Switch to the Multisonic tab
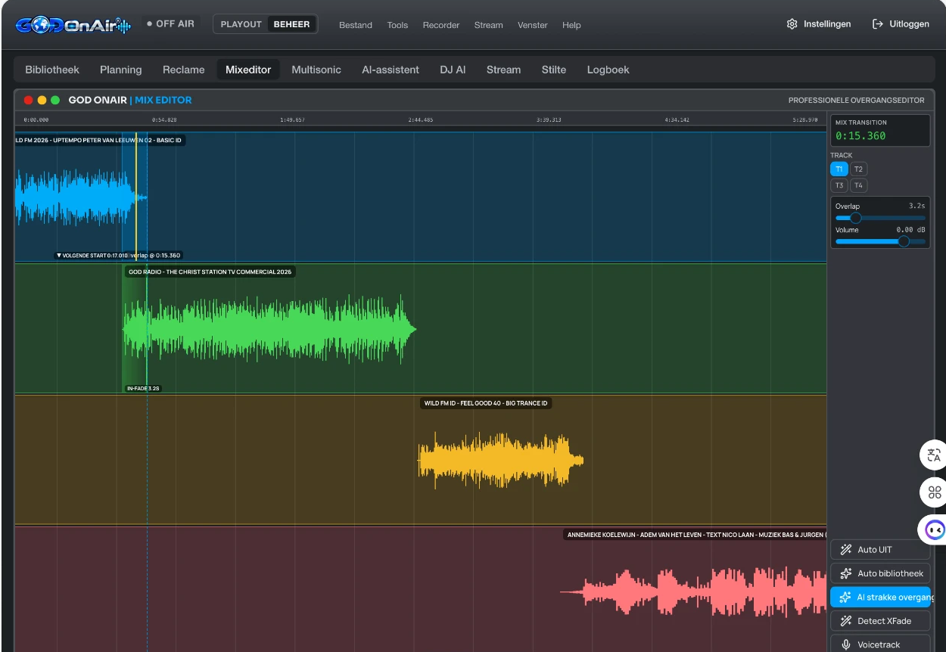 coord(316,70)
